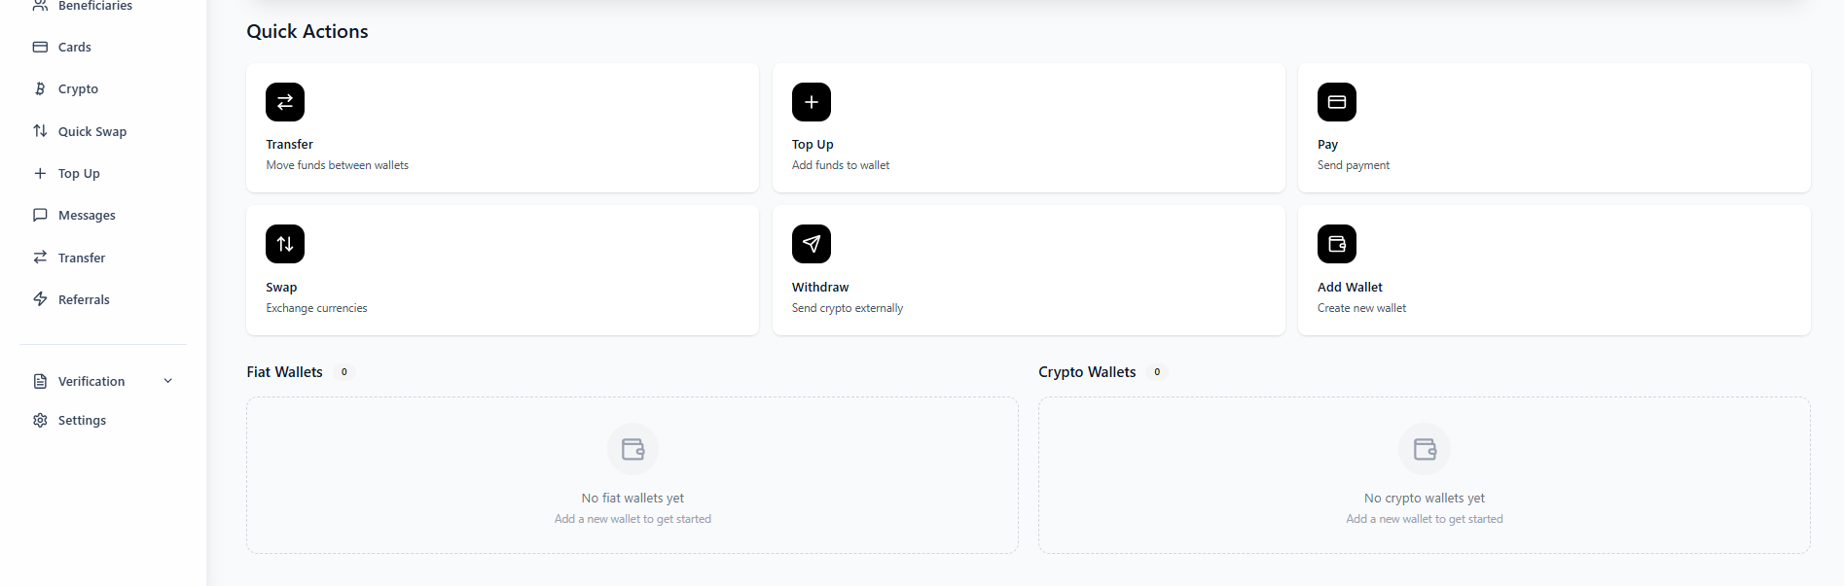Open Beneficiaries in the sidebar
The height and width of the screenshot is (586, 1844).
click(94, 6)
